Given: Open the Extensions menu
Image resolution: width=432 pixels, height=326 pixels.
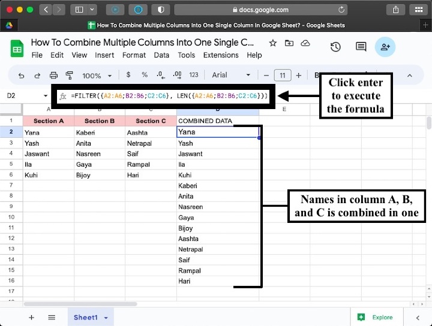Looking at the screenshot, I should [221, 55].
